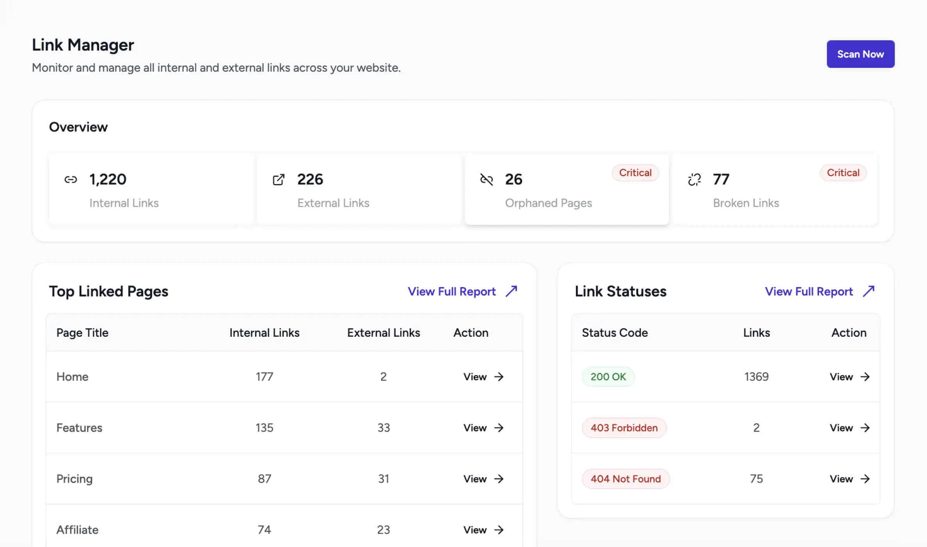View the Pricing page links
This screenshot has height=547, width=927.
tap(483, 479)
